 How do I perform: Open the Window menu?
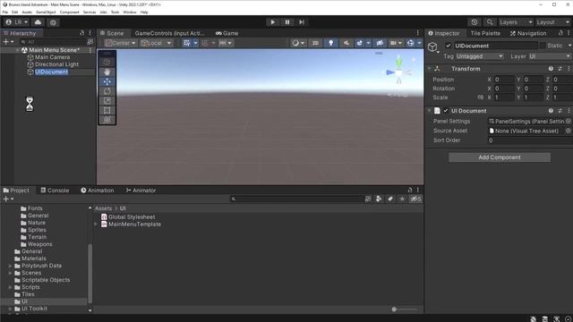129,12
